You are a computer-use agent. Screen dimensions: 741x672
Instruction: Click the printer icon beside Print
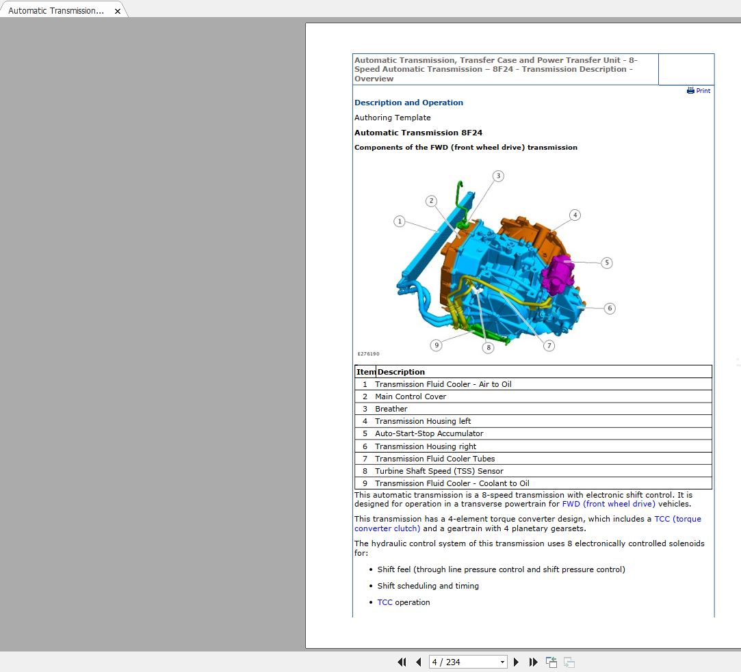pyautogui.click(x=690, y=90)
